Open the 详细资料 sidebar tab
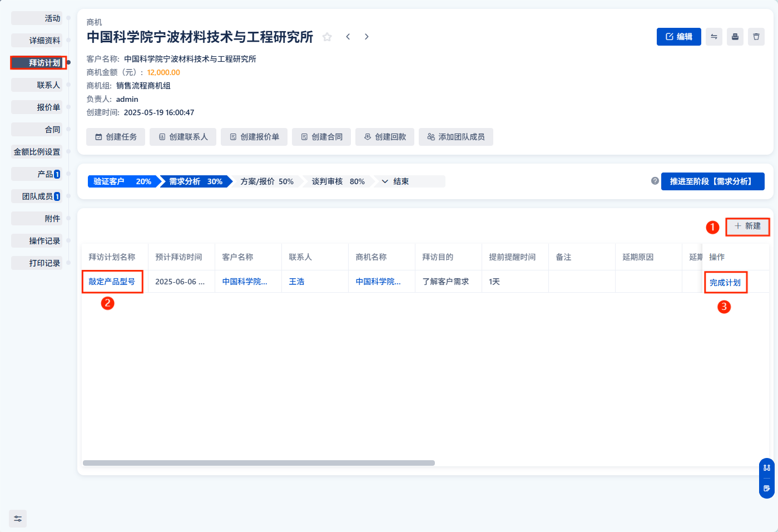Image resolution: width=778 pixels, height=532 pixels. click(x=37, y=41)
